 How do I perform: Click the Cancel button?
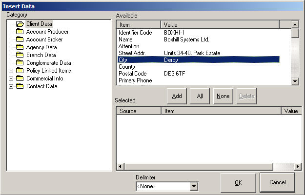coord(277,182)
